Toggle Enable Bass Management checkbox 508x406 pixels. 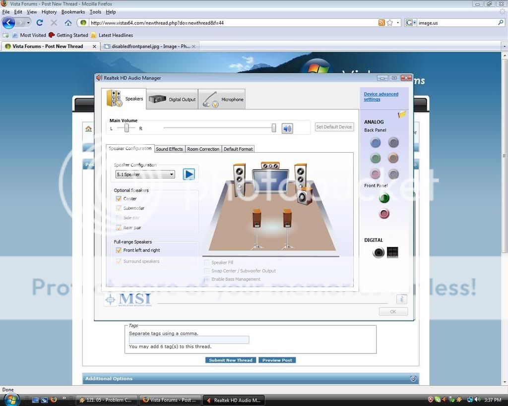tap(207, 279)
